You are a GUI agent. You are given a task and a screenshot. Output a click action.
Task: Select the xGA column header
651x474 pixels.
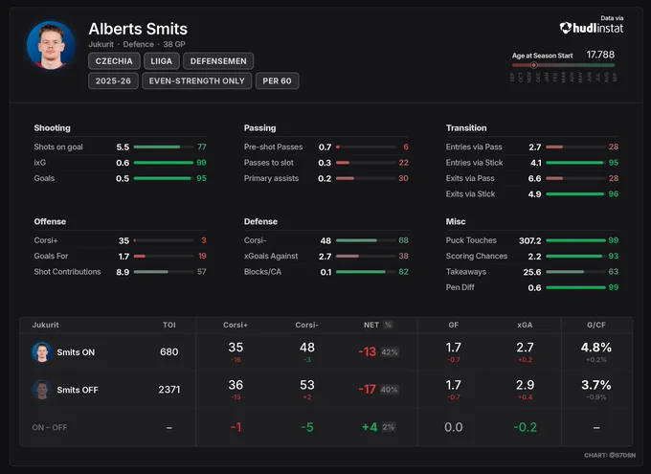point(525,325)
